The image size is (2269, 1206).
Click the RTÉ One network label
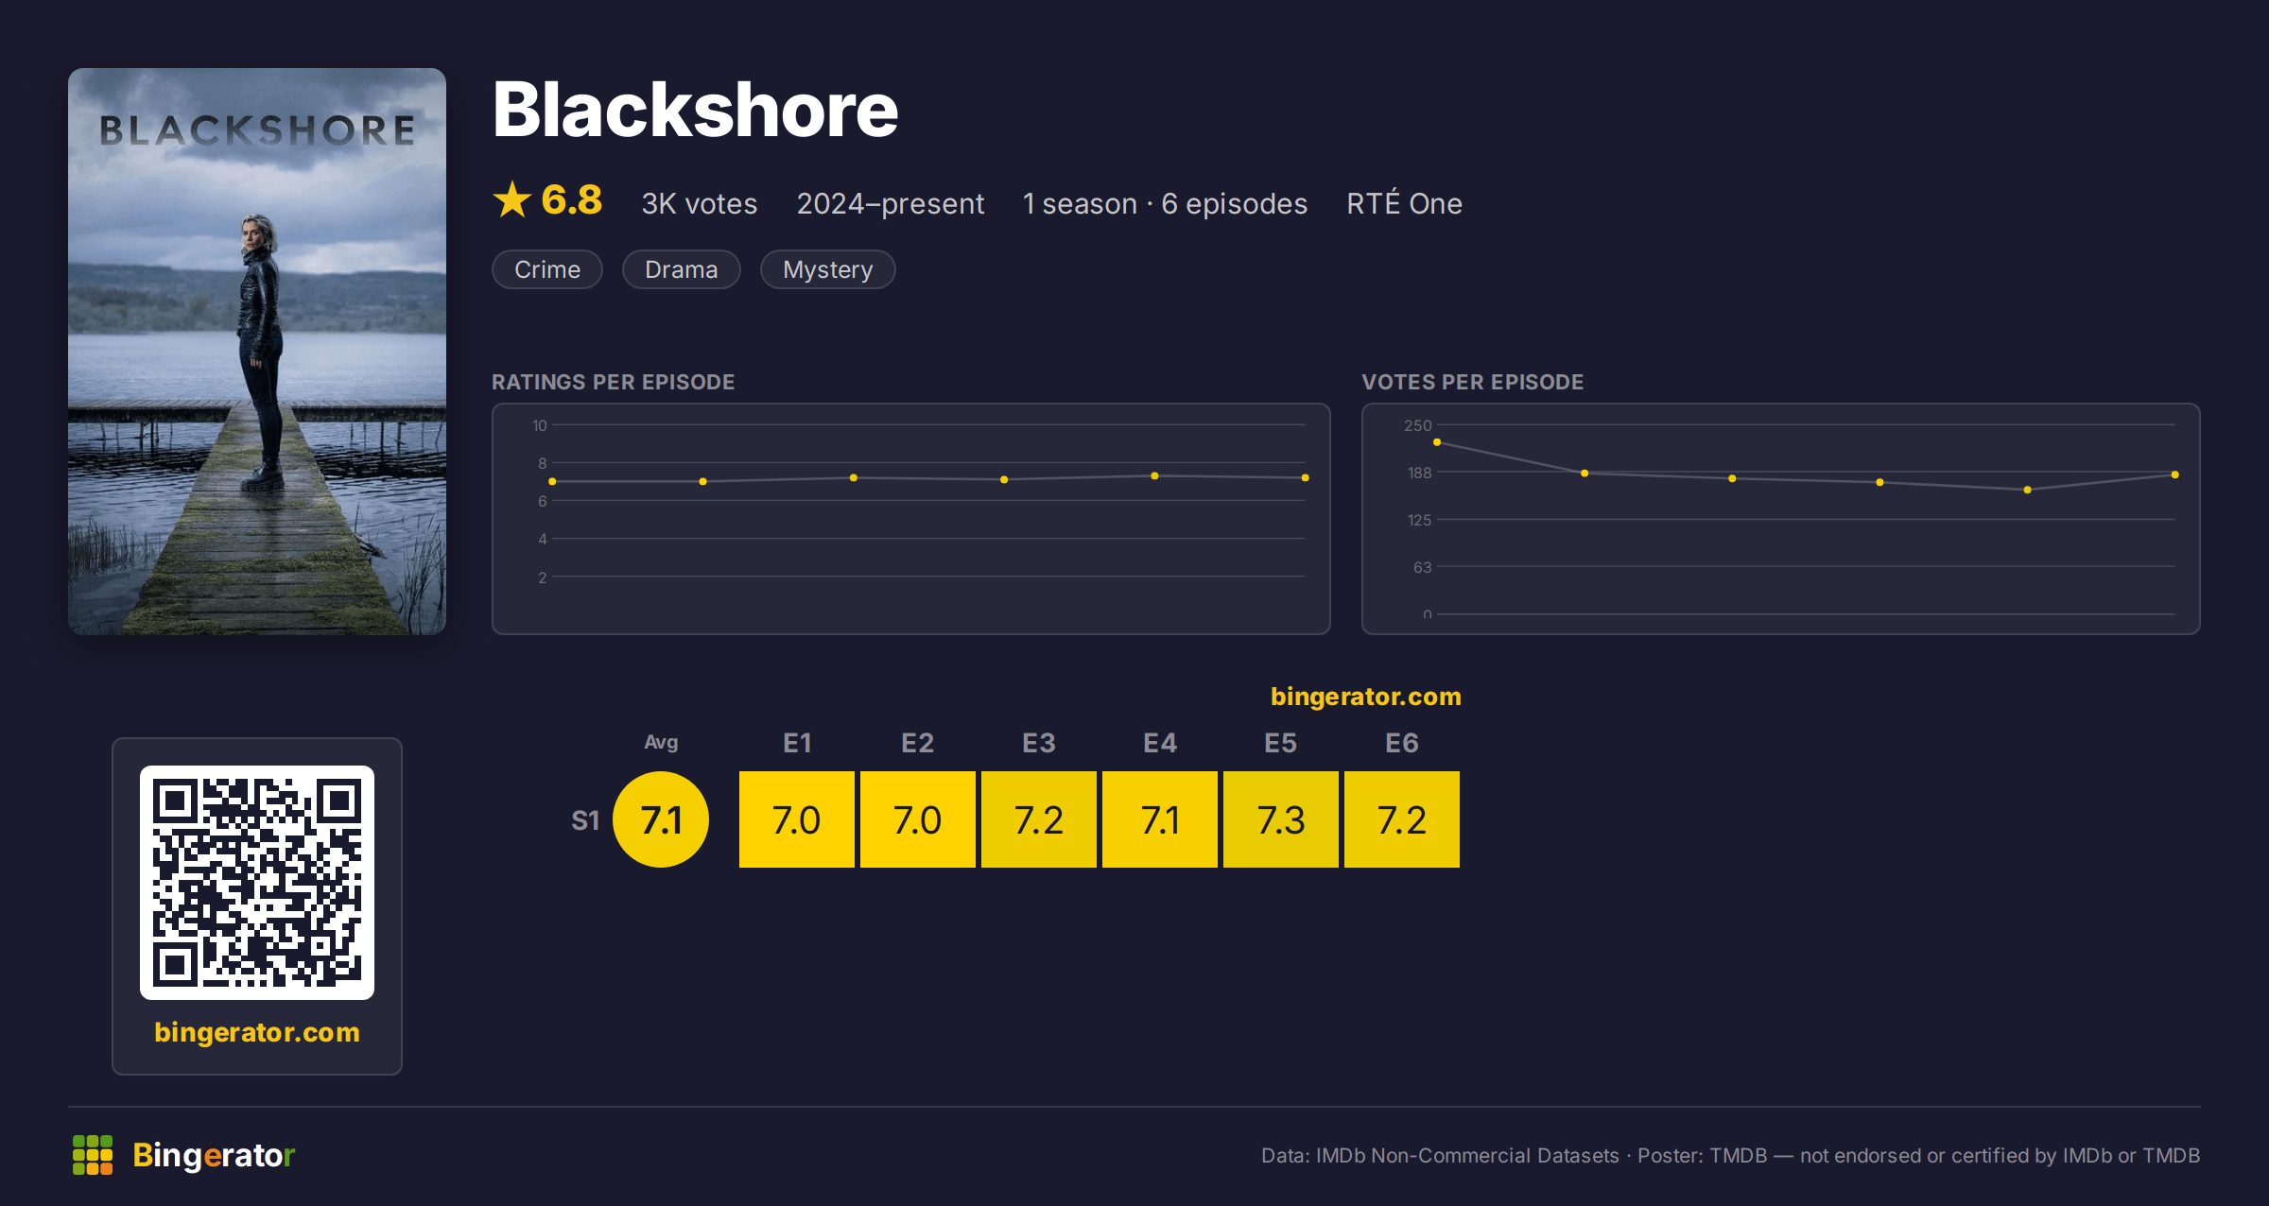click(1404, 203)
